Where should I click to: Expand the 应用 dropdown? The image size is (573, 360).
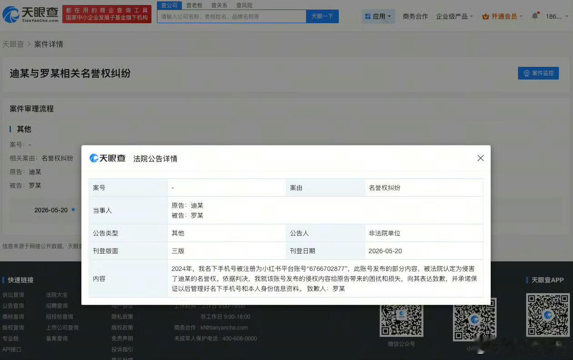click(x=378, y=16)
